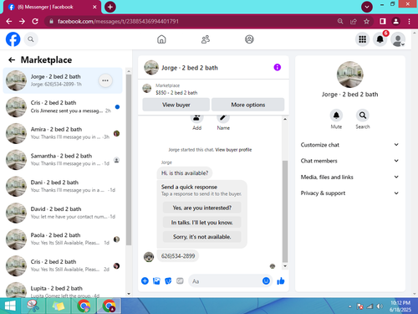Open emoji picker in message box
The image size is (418, 314).
coord(266,281)
